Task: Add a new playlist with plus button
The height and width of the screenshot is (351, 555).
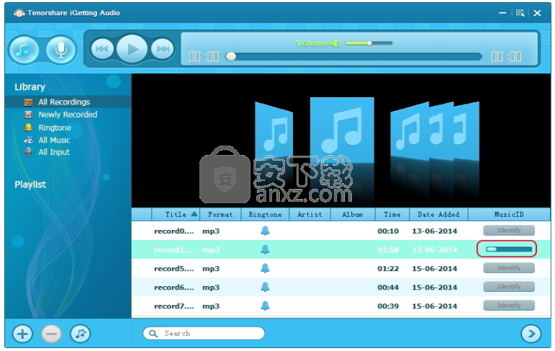Action: [x=22, y=334]
